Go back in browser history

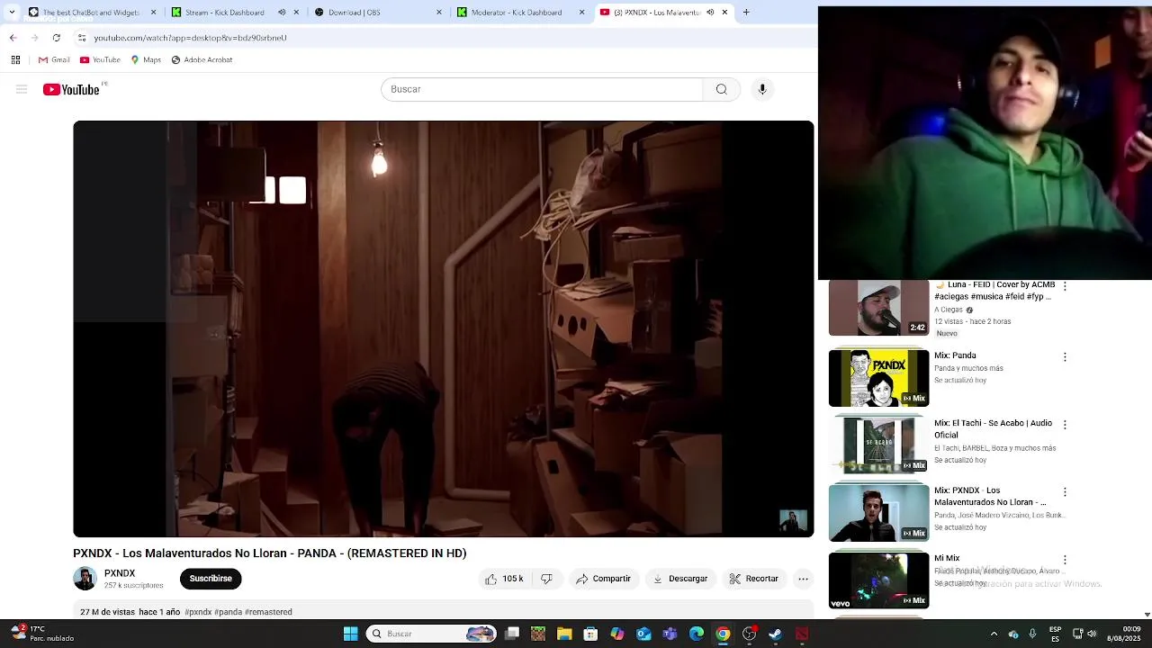coord(13,38)
